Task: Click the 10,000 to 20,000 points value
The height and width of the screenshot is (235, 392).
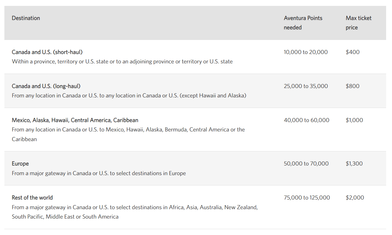Action: coord(306,52)
